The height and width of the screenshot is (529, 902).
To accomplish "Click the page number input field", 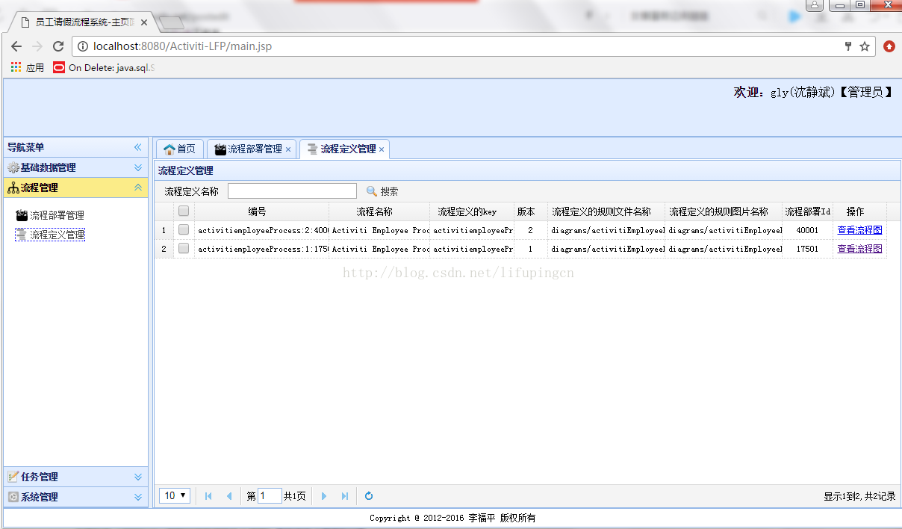I will (270, 495).
